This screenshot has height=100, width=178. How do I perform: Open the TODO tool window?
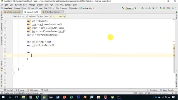coord(44,90)
